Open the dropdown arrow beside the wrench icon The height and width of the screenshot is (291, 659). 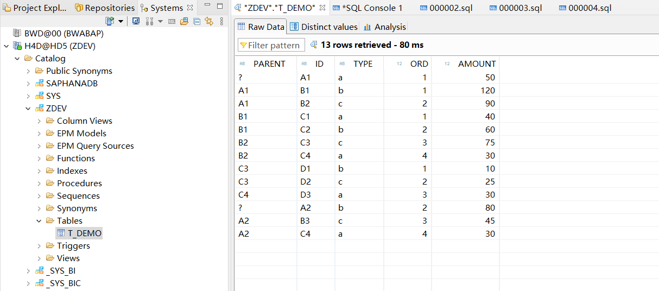click(160, 22)
